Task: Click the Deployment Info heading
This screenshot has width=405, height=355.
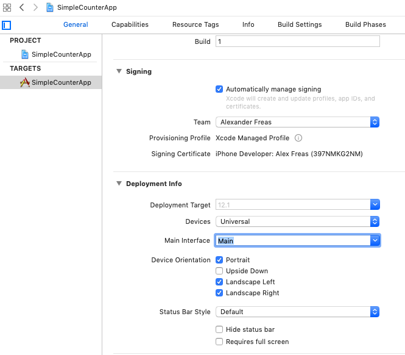Action: click(x=154, y=184)
